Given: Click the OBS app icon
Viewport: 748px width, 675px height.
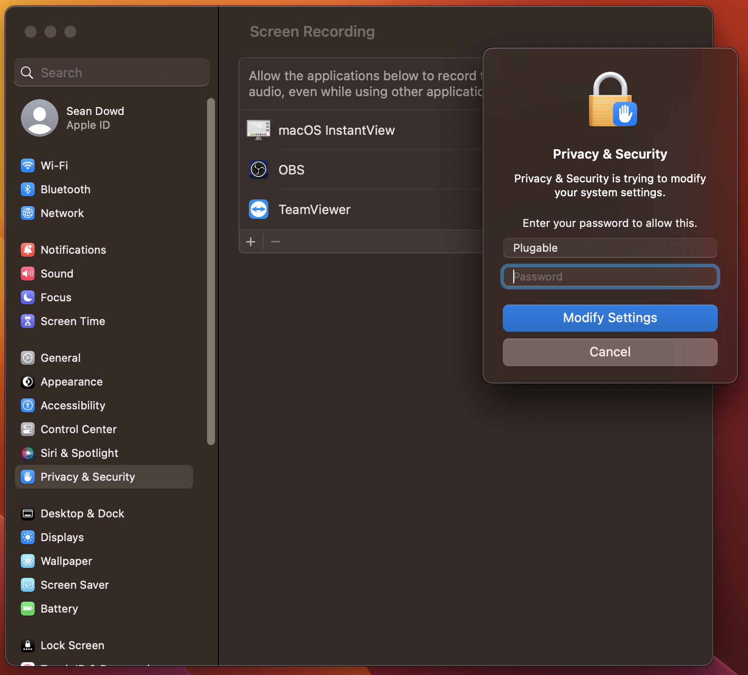Looking at the screenshot, I should 259,169.
